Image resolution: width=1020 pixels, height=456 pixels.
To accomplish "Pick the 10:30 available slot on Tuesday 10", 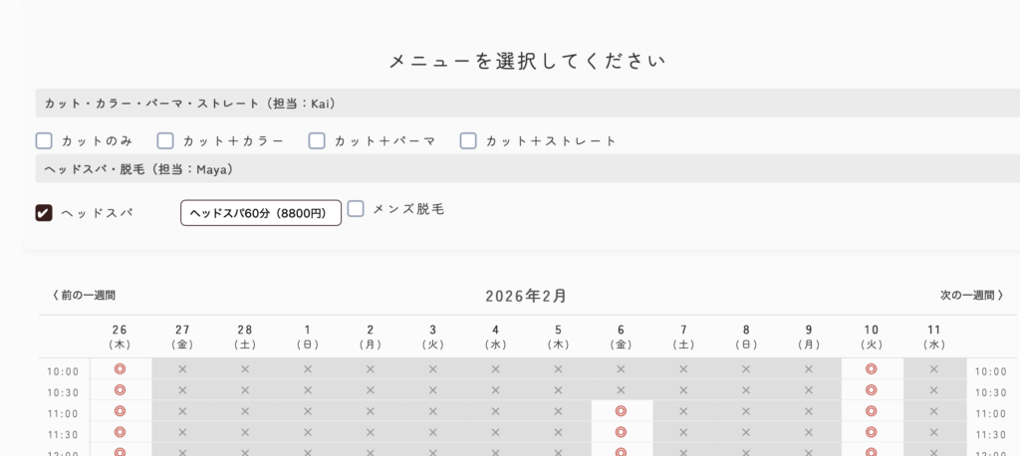I will pyautogui.click(x=871, y=389).
